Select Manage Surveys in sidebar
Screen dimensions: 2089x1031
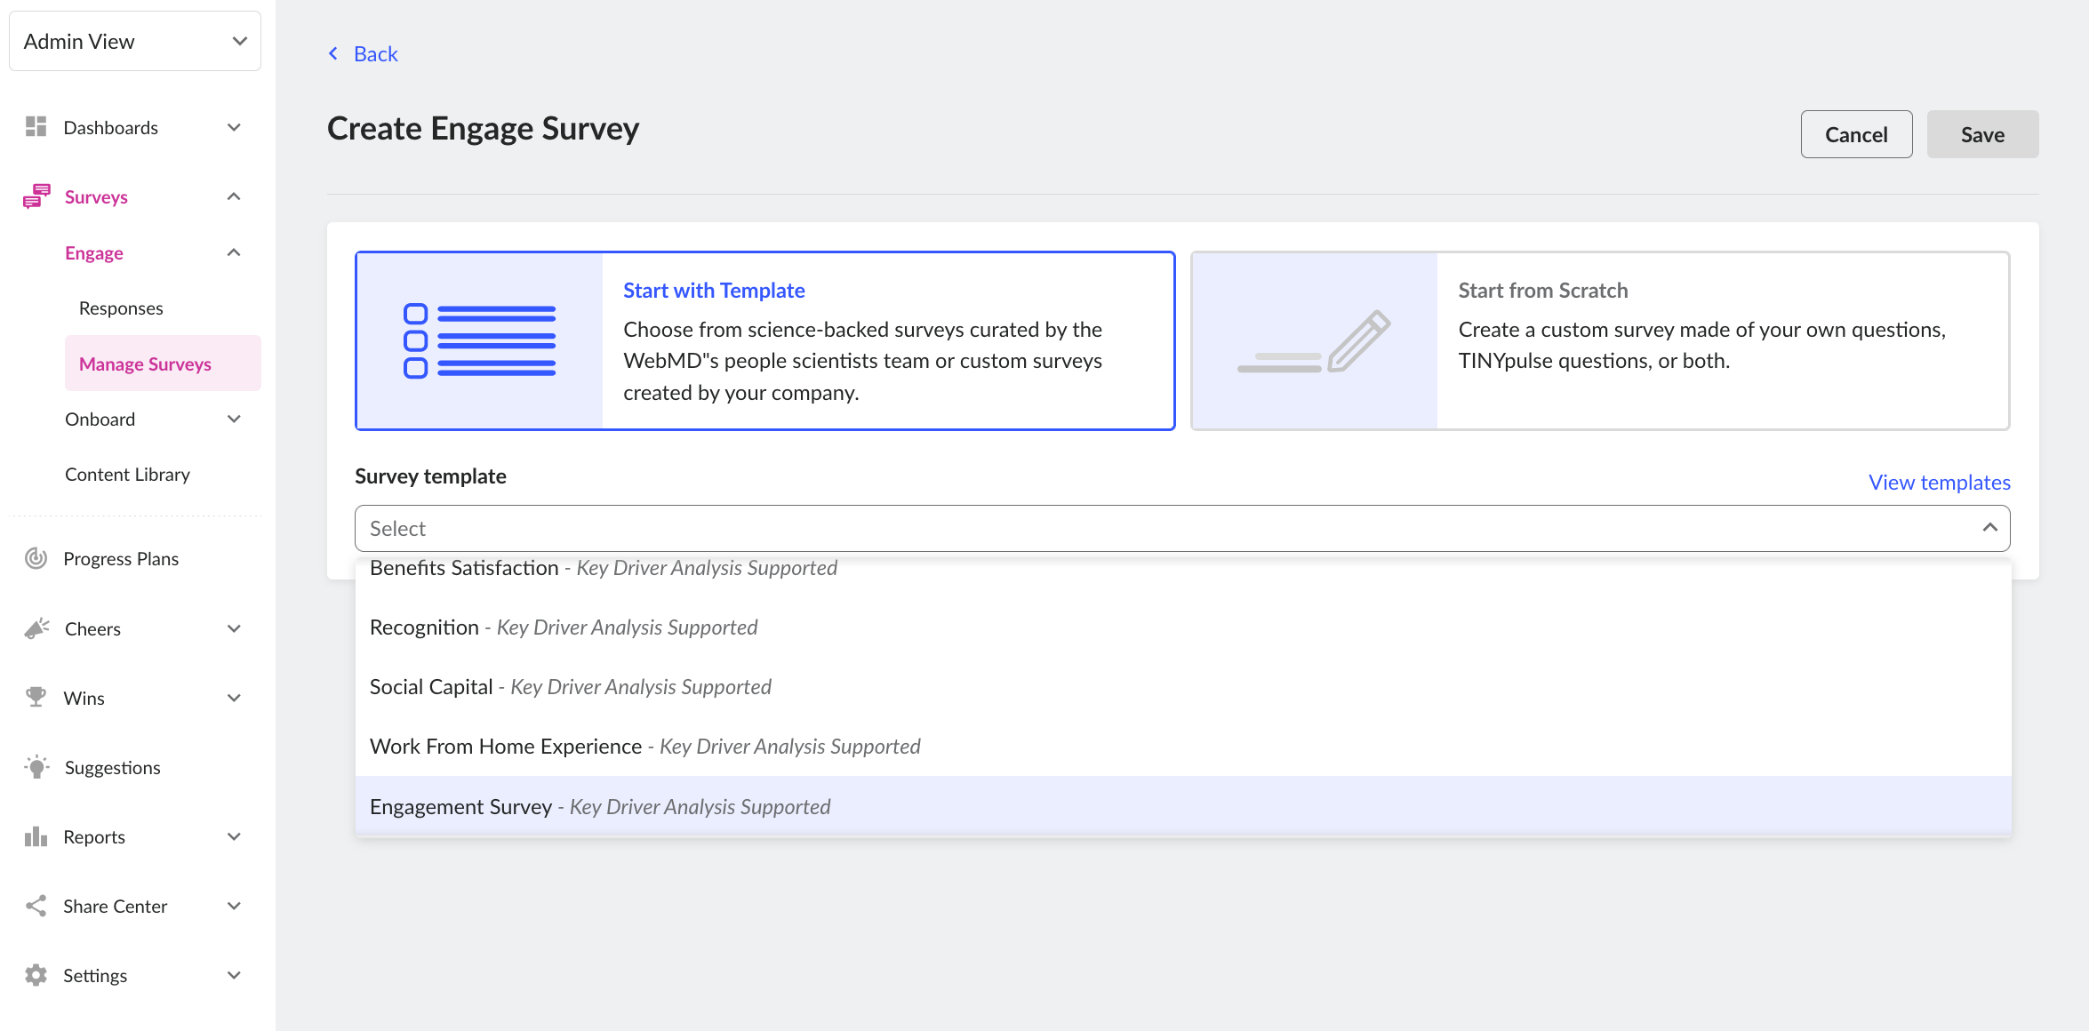[163, 364]
